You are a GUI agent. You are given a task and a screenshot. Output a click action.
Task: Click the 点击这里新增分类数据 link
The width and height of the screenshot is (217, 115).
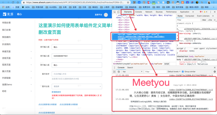(x=47, y=105)
